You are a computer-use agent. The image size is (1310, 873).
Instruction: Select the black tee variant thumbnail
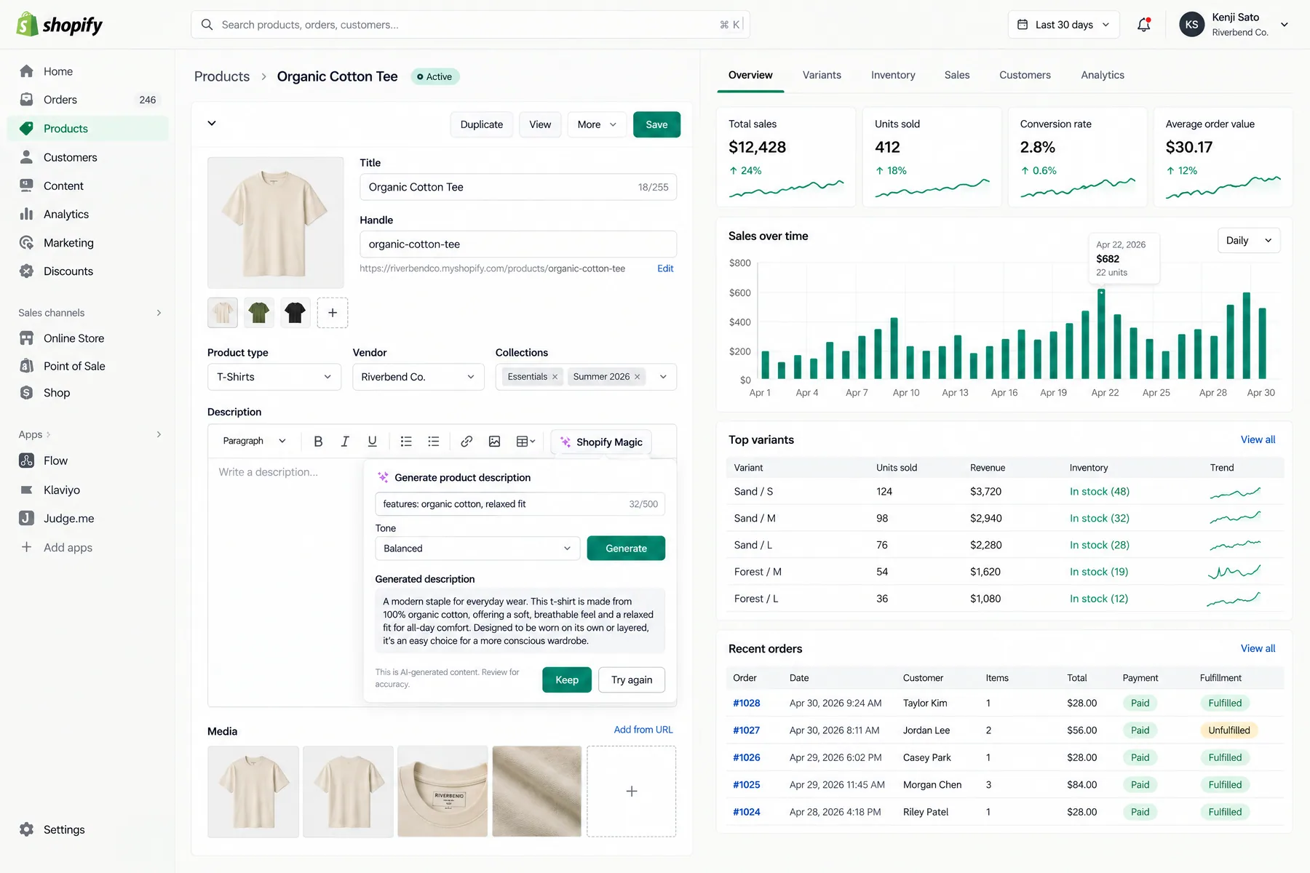(295, 313)
